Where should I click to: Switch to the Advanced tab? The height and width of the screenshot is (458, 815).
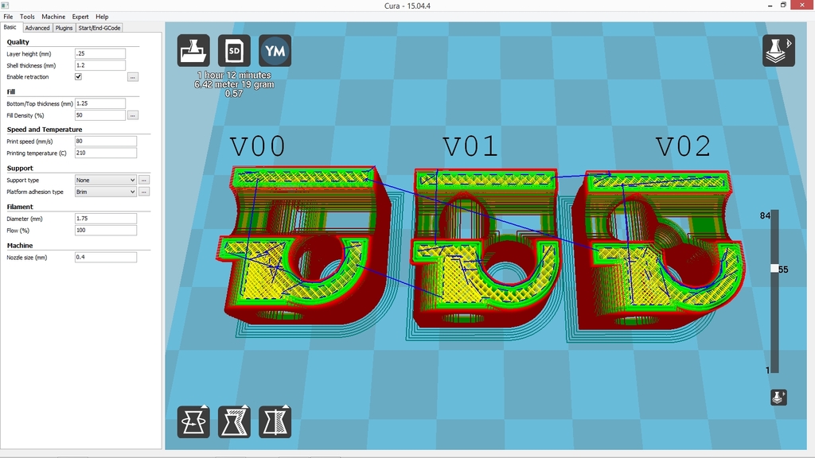tap(37, 27)
